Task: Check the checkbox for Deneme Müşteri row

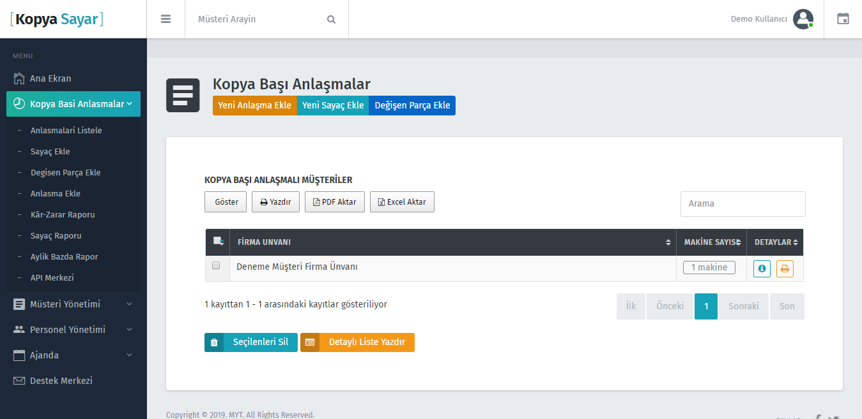Action: point(217,265)
